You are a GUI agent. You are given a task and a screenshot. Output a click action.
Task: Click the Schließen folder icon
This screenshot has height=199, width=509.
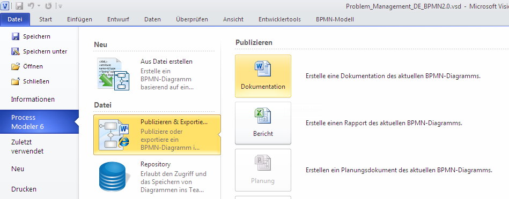pos(15,81)
